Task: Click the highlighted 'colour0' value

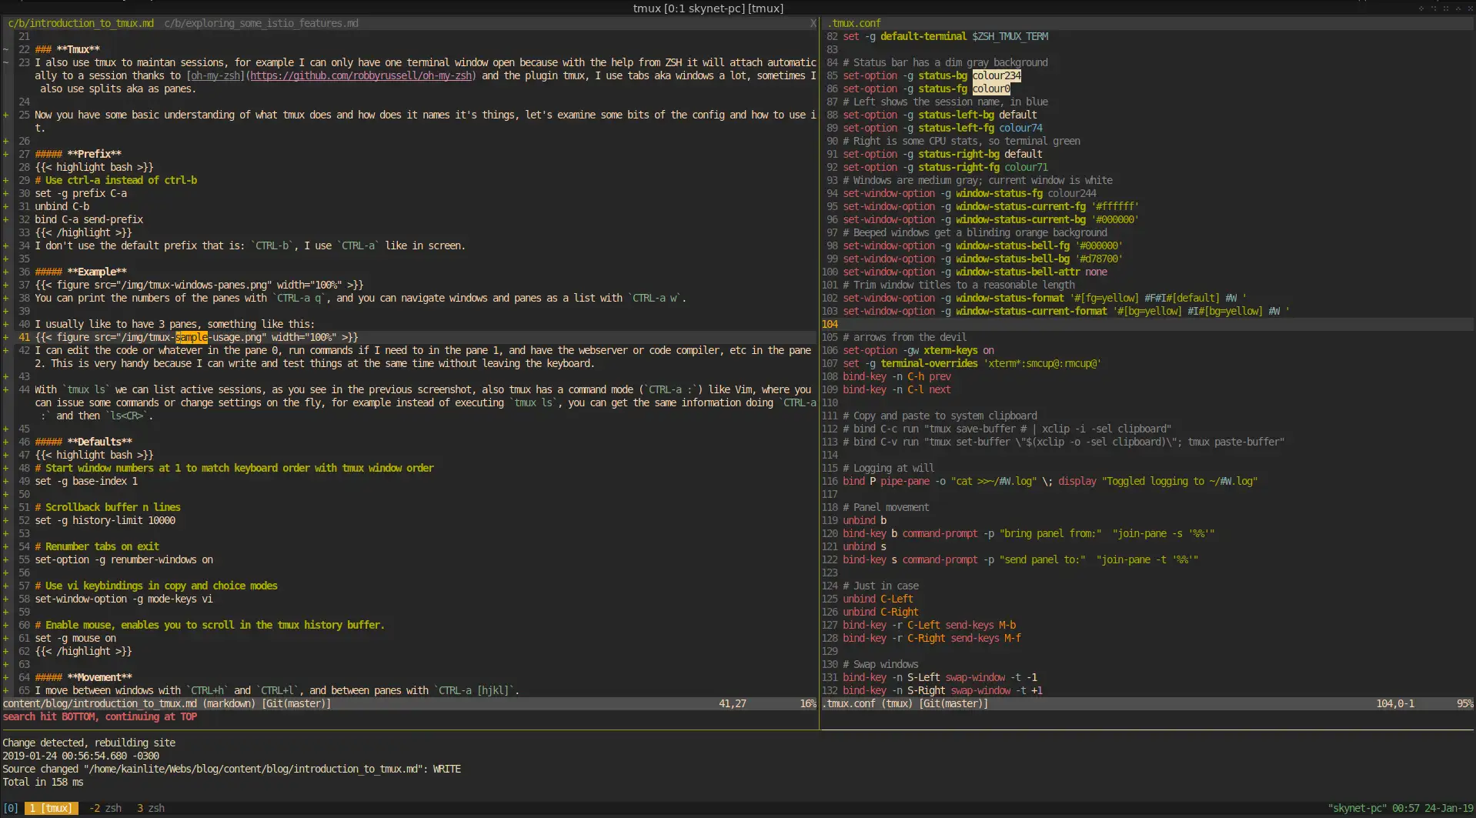Action: [x=991, y=88]
